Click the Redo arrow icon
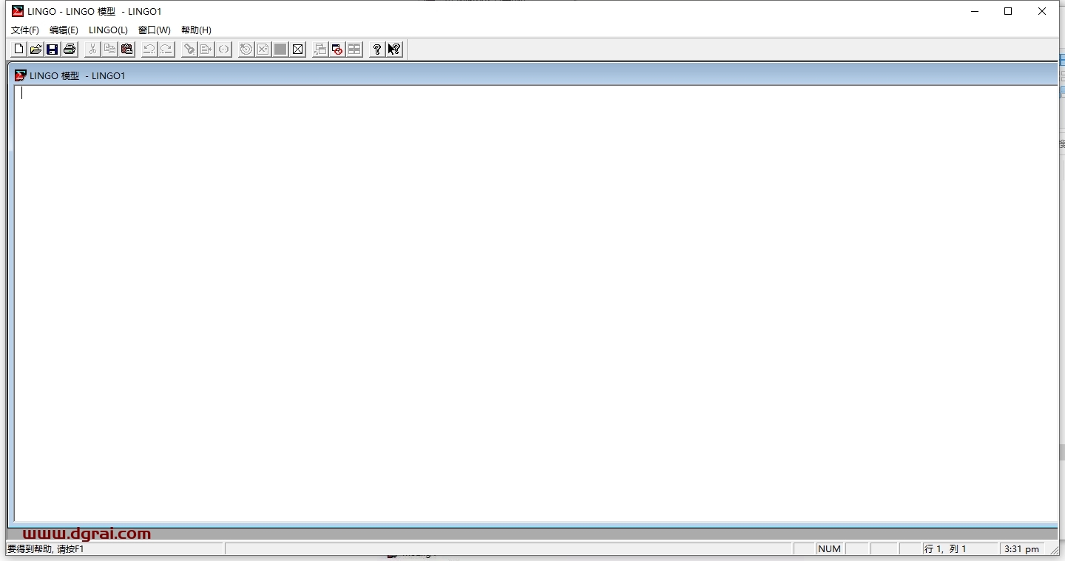This screenshot has height=561, width=1065. pos(166,50)
